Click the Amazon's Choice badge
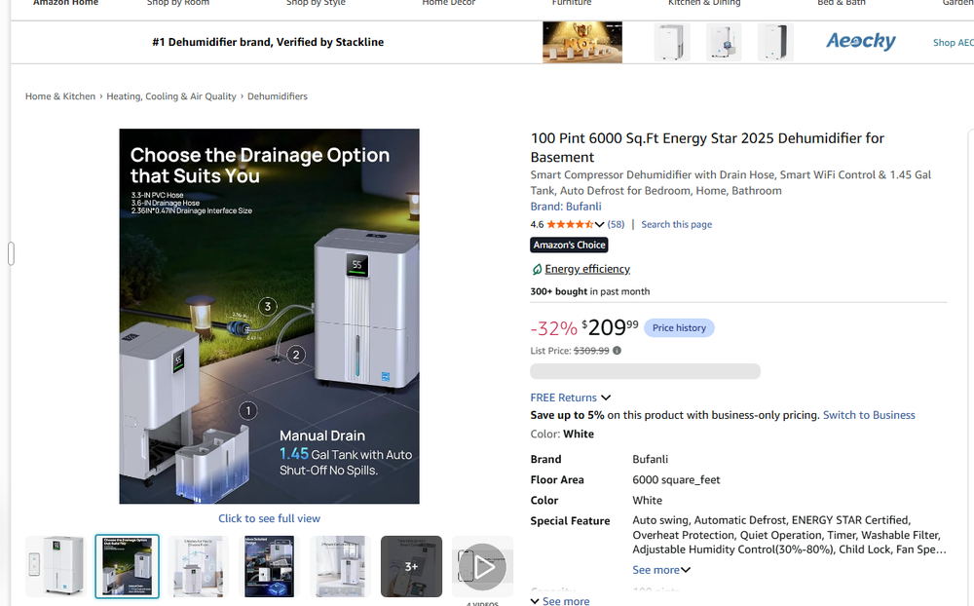The image size is (974, 606). click(569, 245)
